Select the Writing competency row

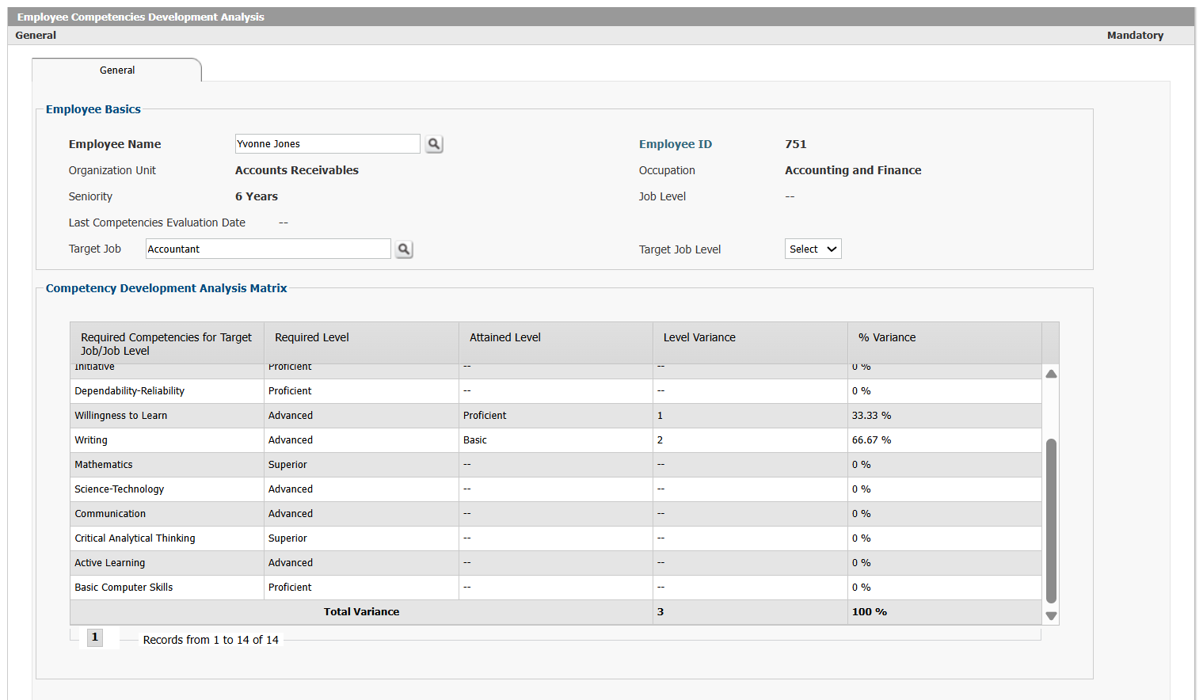pos(556,440)
